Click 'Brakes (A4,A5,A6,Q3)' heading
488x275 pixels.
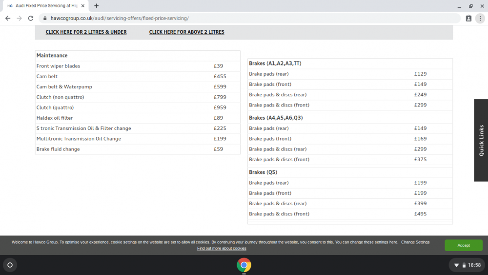[276, 118]
